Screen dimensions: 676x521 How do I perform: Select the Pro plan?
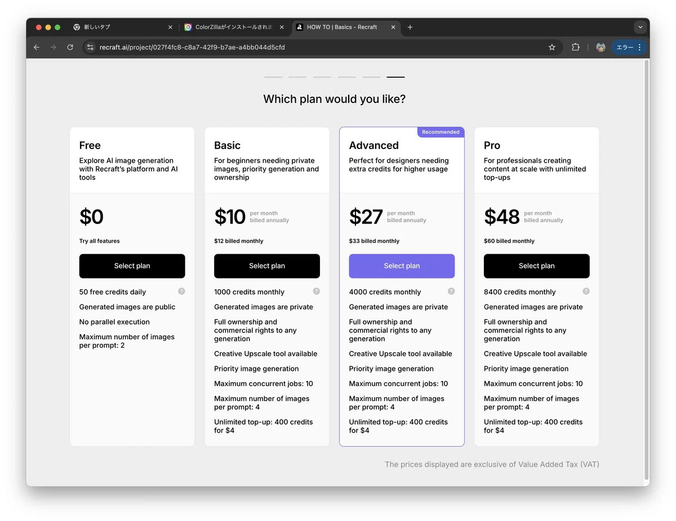tap(536, 266)
